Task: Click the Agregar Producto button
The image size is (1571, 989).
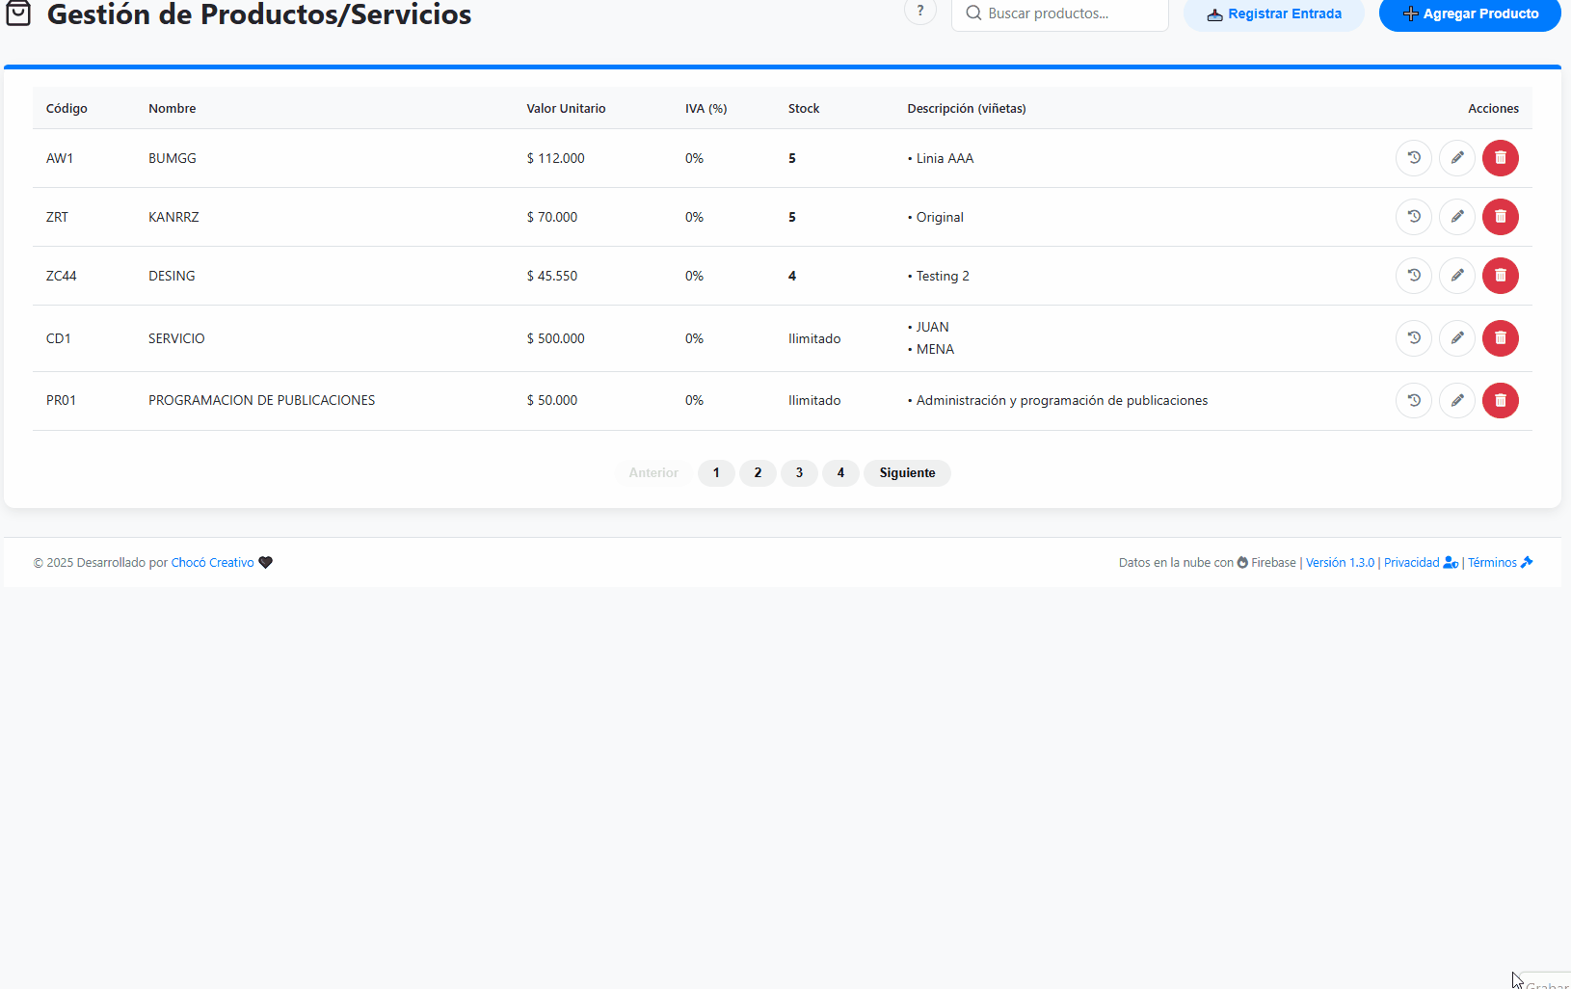Action: pyautogui.click(x=1469, y=14)
